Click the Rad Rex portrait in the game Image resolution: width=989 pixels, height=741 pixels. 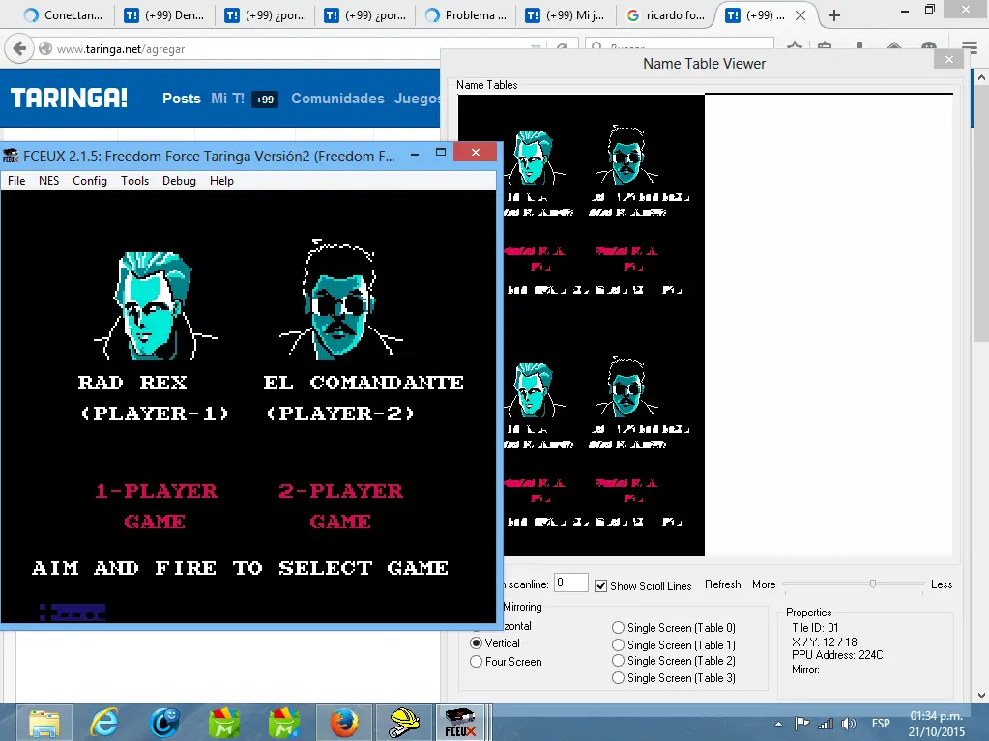click(155, 305)
